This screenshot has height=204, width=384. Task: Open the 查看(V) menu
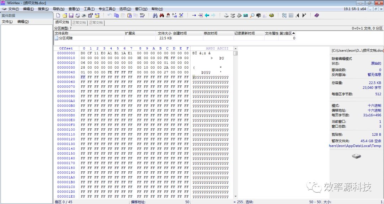[74, 9]
